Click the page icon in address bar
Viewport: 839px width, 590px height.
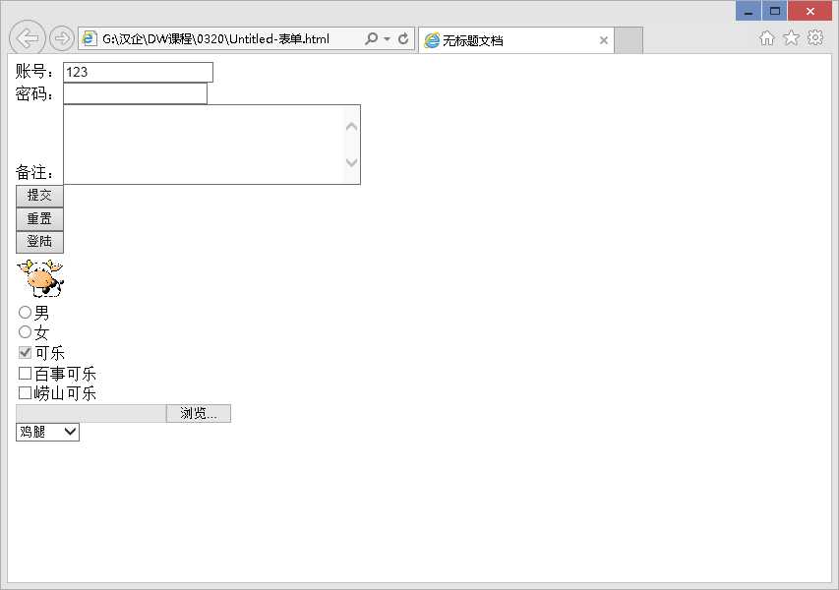(89, 38)
